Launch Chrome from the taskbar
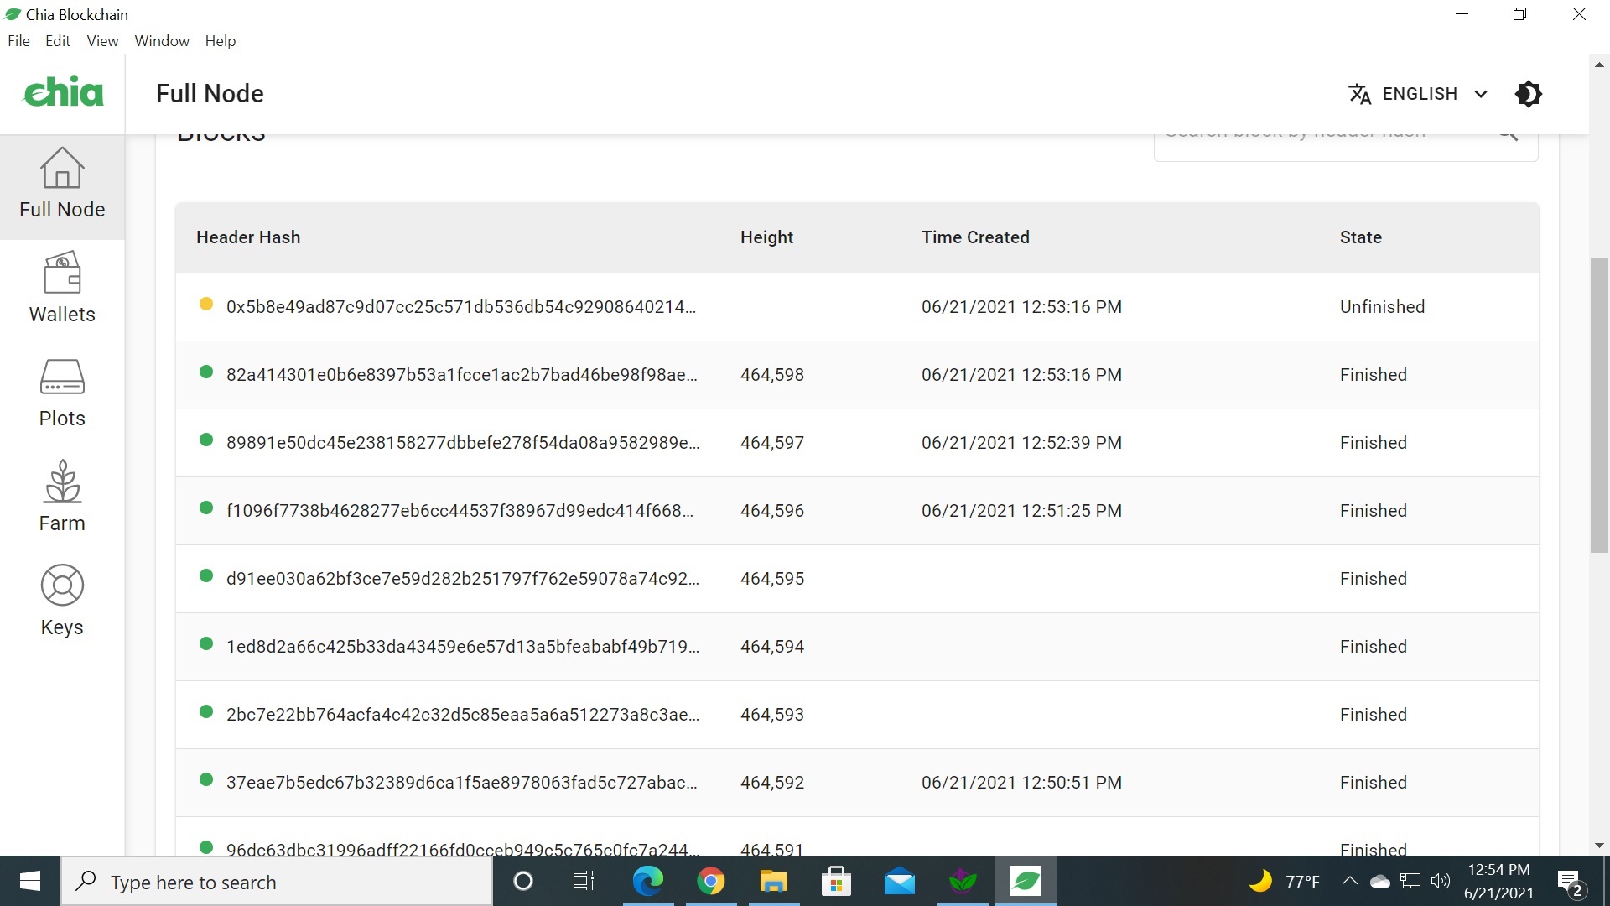This screenshot has height=906, width=1610. [x=711, y=881]
